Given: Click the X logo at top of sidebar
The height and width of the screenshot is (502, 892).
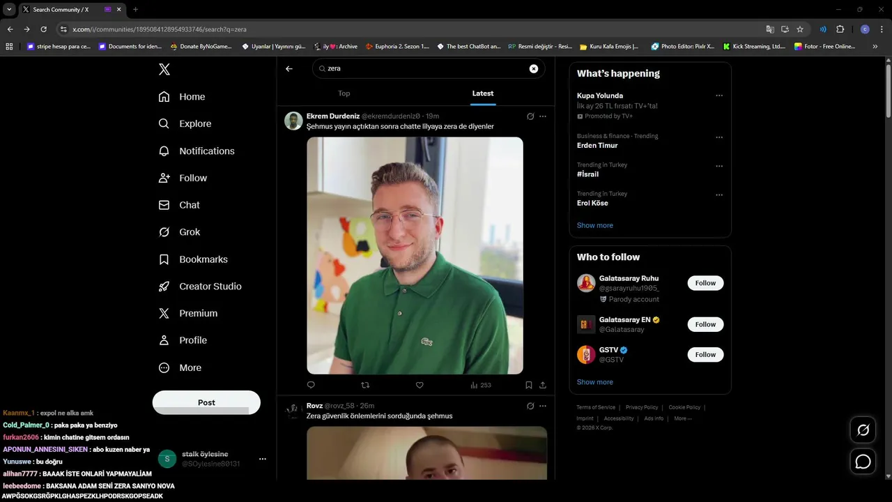Looking at the screenshot, I should [x=164, y=69].
